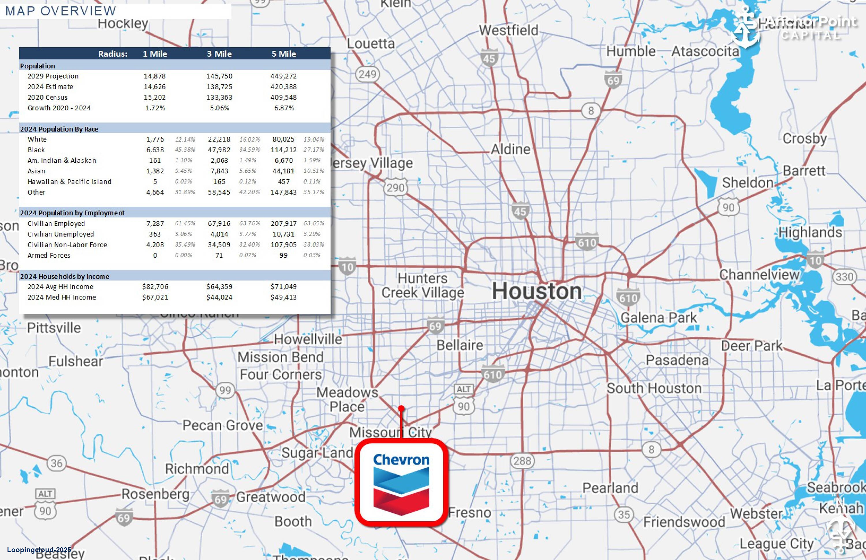Click the Highway 36 shield
The height and width of the screenshot is (560, 866).
tap(56, 463)
